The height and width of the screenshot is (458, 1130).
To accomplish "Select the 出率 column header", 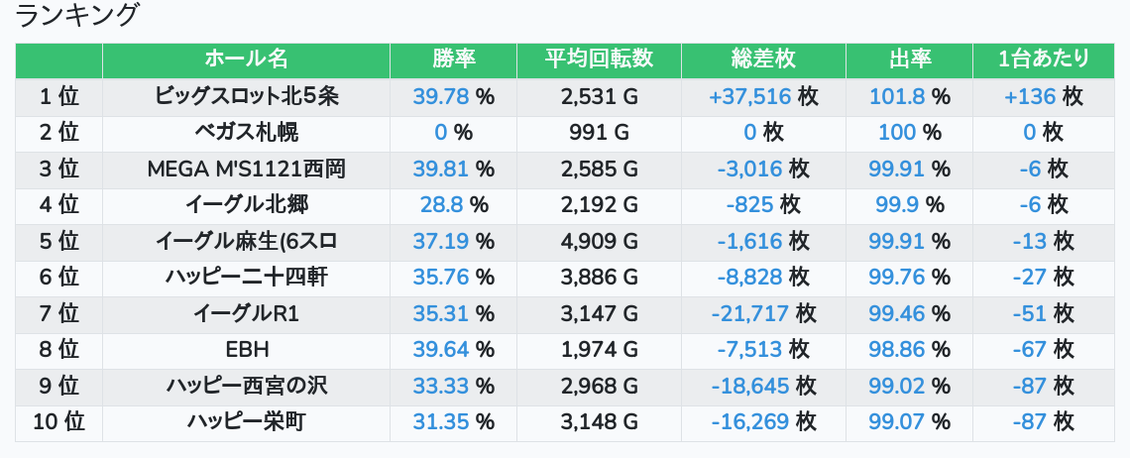I will click(909, 59).
